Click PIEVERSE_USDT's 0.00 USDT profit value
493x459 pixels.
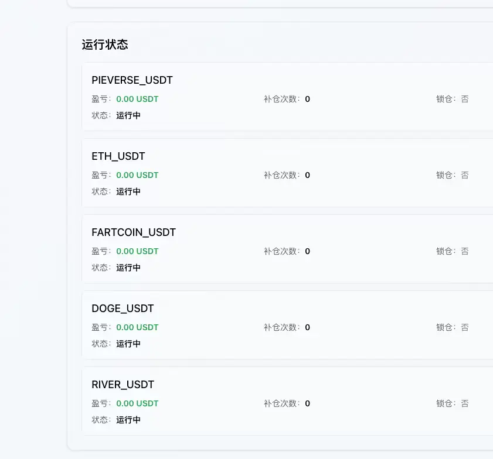click(137, 99)
